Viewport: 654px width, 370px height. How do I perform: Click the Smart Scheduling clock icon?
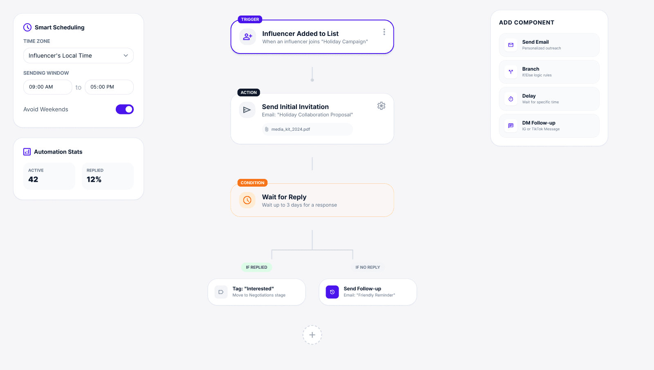(27, 27)
